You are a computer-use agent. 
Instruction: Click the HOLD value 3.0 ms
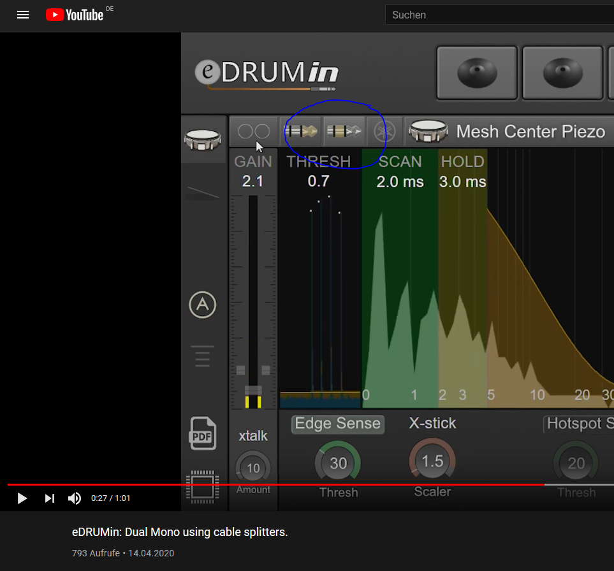point(462,182)
